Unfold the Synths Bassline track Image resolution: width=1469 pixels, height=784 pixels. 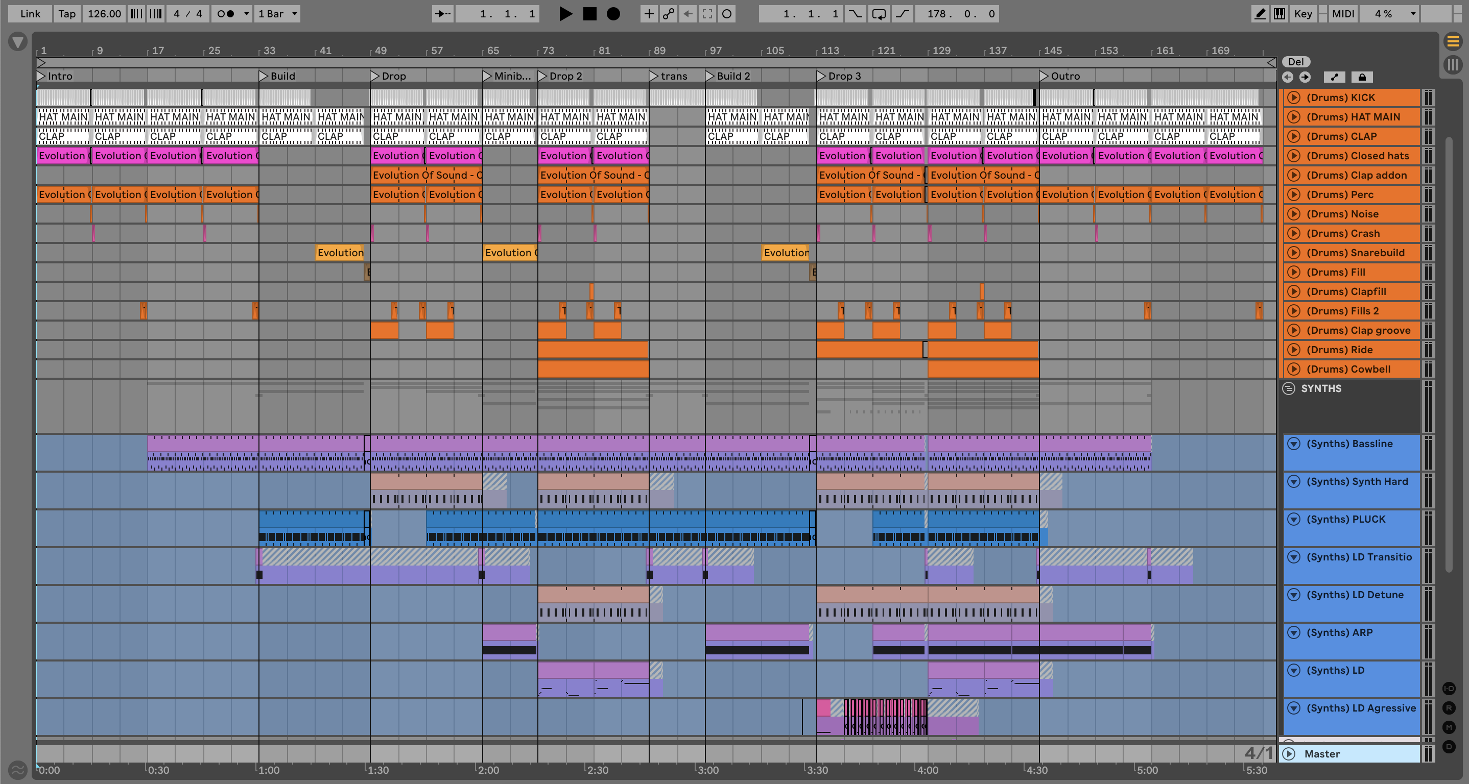1294,444
